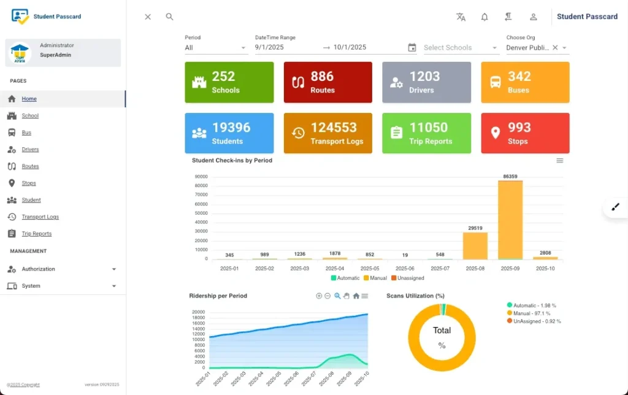The height and width of the screenshot is (395, 628).
Task: Click the floating paintbrush customize icon
Action: pos(616,207)
